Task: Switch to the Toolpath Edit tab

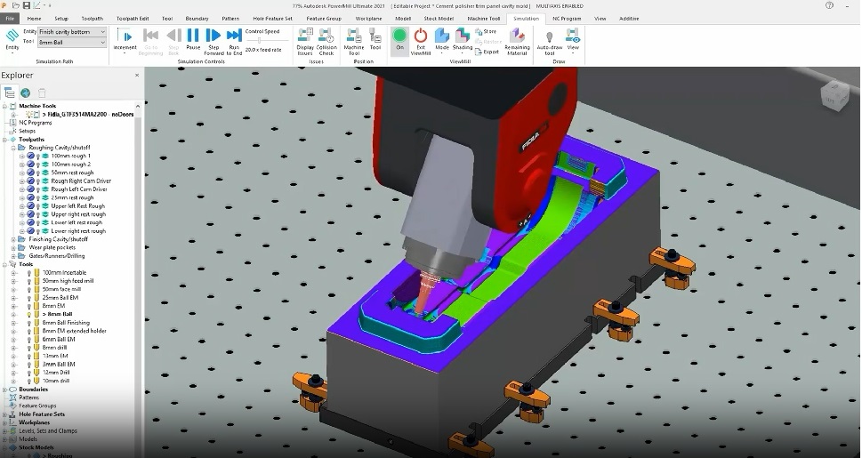Action: [133, 18]
